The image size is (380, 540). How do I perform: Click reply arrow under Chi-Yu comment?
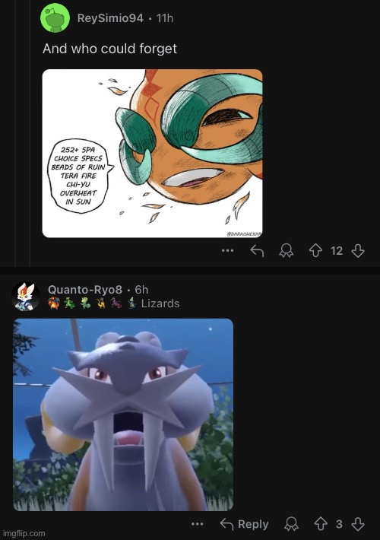(x=257, y=251)
